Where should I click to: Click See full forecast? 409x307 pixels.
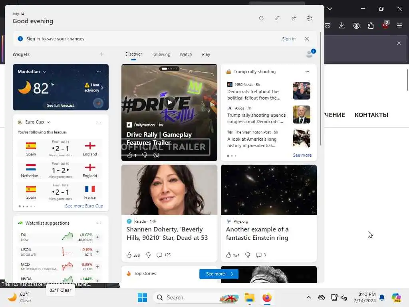[x=61, y=105]
